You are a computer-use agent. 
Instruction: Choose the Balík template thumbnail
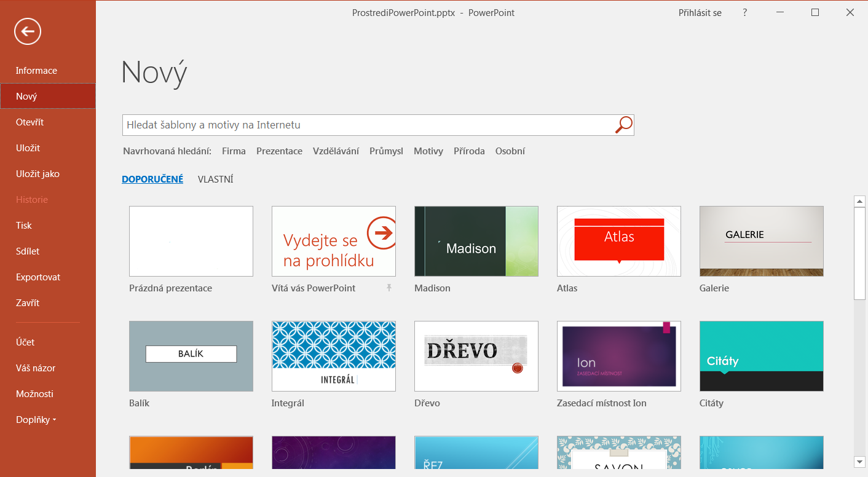(x=191, y=356)
